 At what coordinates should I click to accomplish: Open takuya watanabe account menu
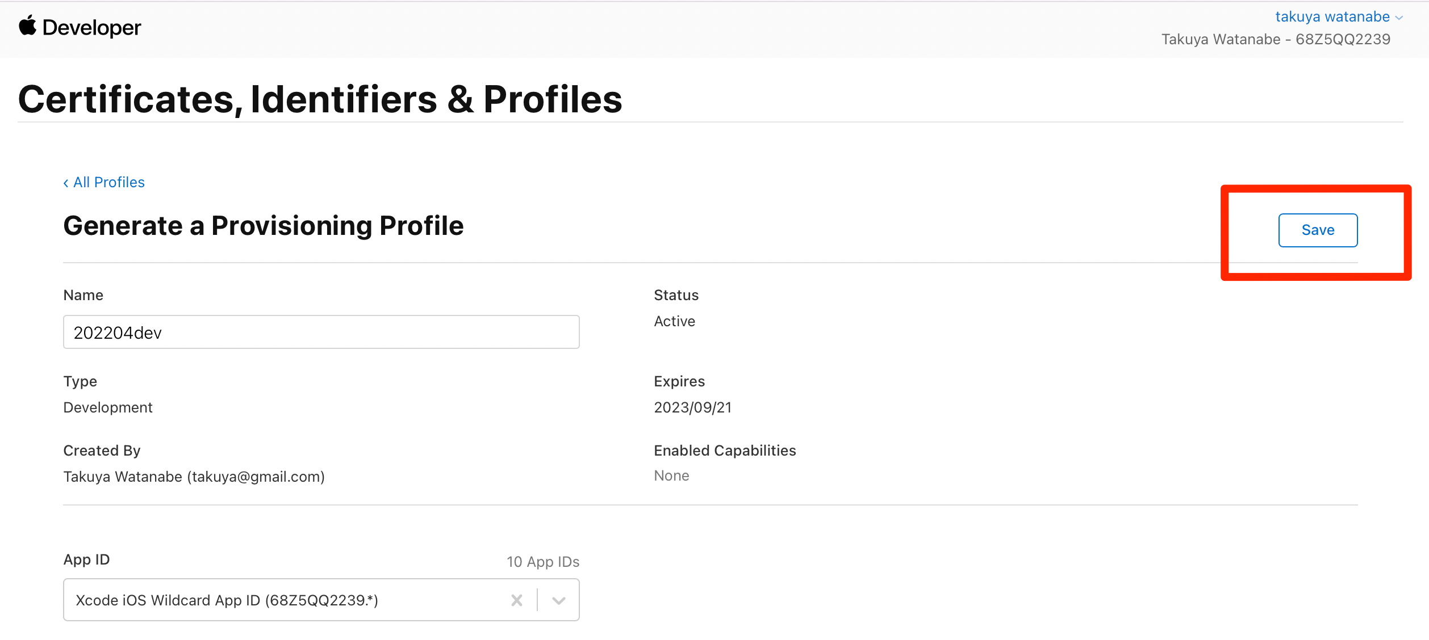[1332, 17]
